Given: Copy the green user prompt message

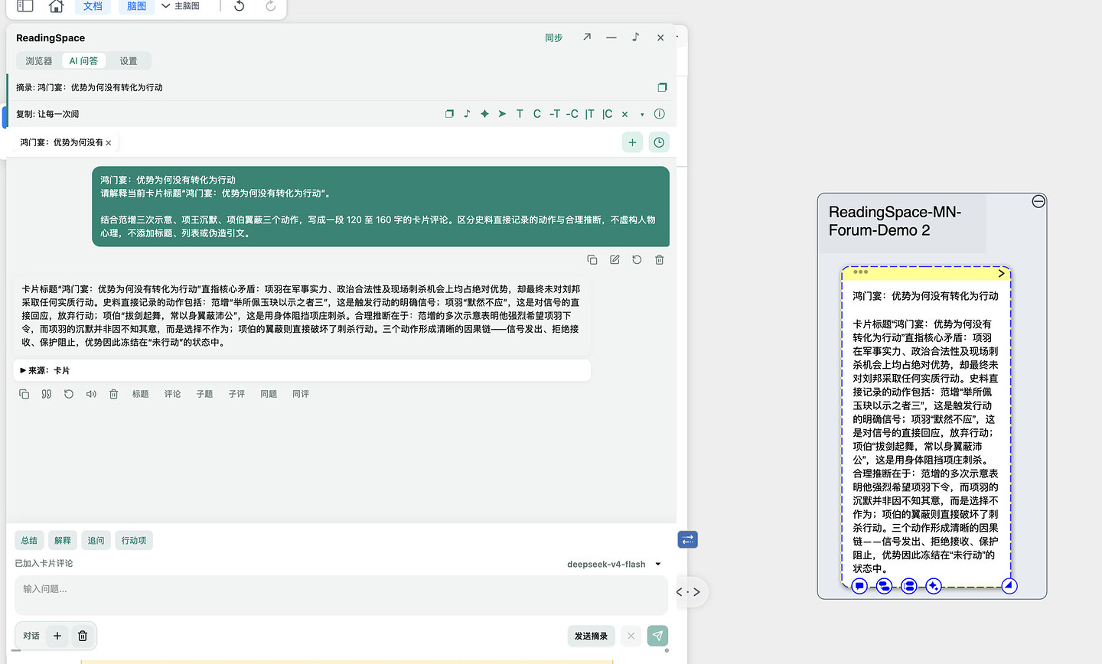Looking at the screenshot, I should click(x=592, y=260).
